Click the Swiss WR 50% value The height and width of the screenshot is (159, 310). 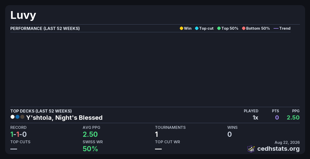click(x=90, y=149)
